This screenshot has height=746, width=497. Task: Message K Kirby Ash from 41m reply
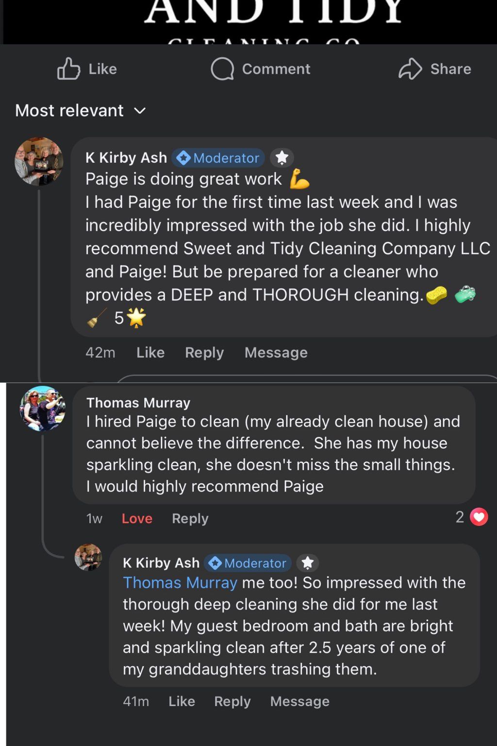[299, 701]
